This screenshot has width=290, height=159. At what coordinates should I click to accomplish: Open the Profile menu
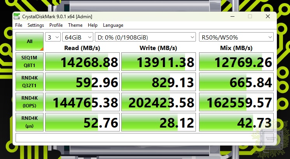point(56,25)
